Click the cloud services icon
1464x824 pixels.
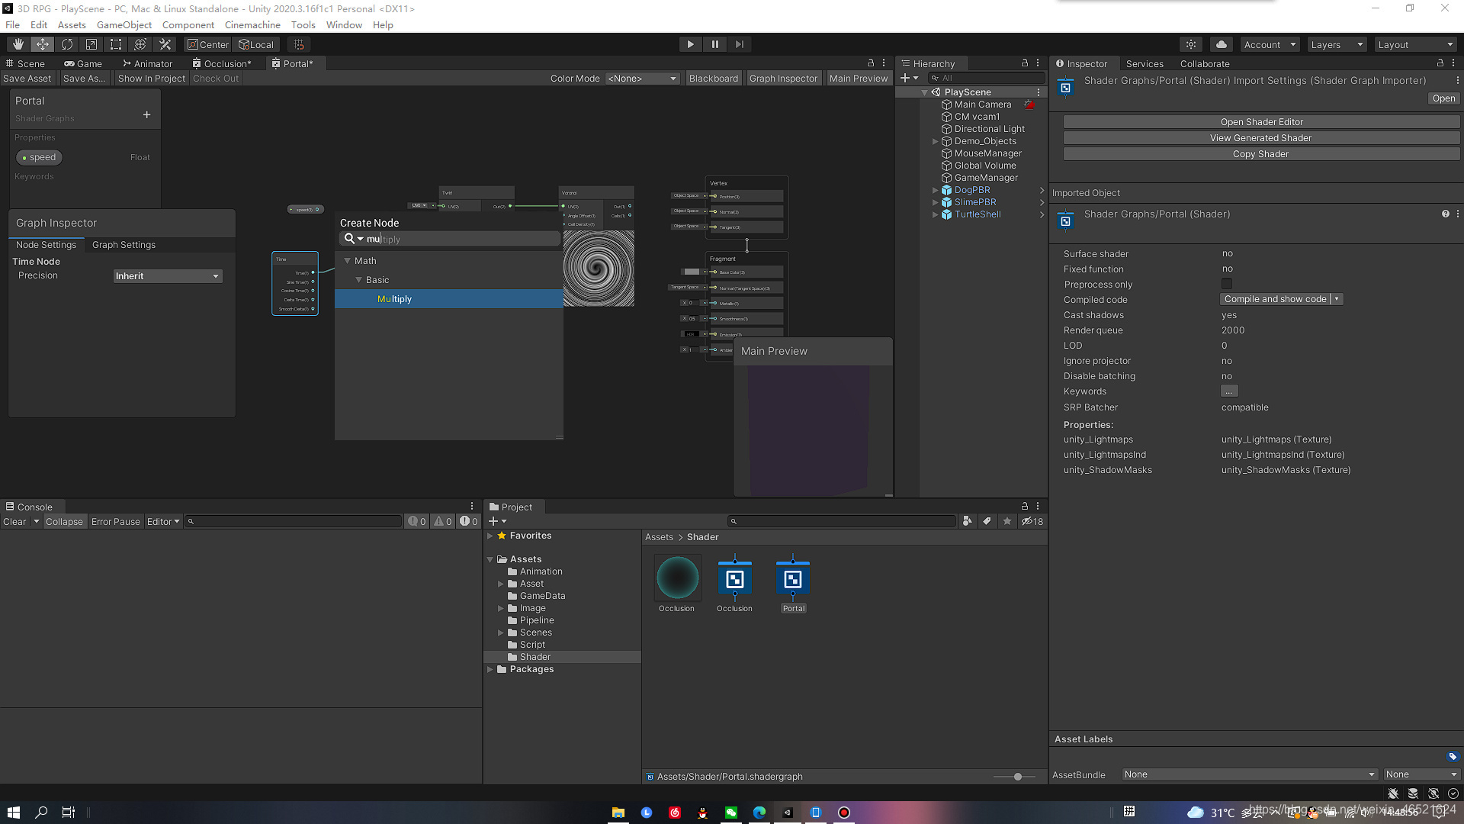(x=1222, y=44)
